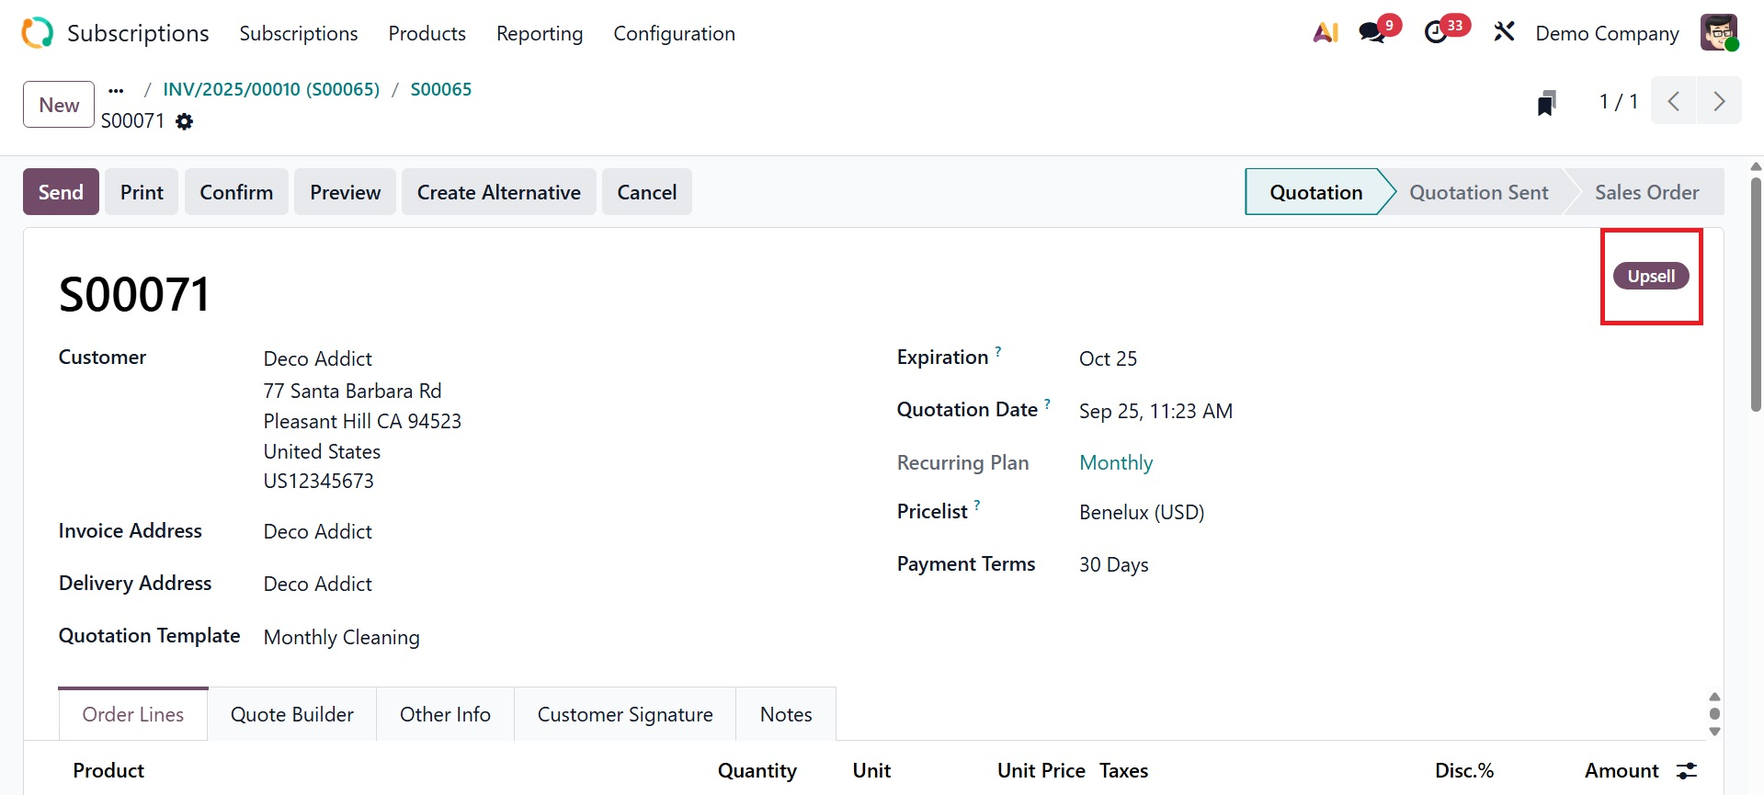Screen dimensions: 1764x795
Task: Open the Configuration menu
Action: 674,34
